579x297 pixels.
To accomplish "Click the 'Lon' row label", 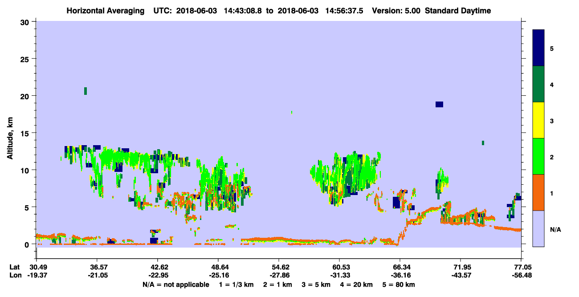I will pos(15,276).
